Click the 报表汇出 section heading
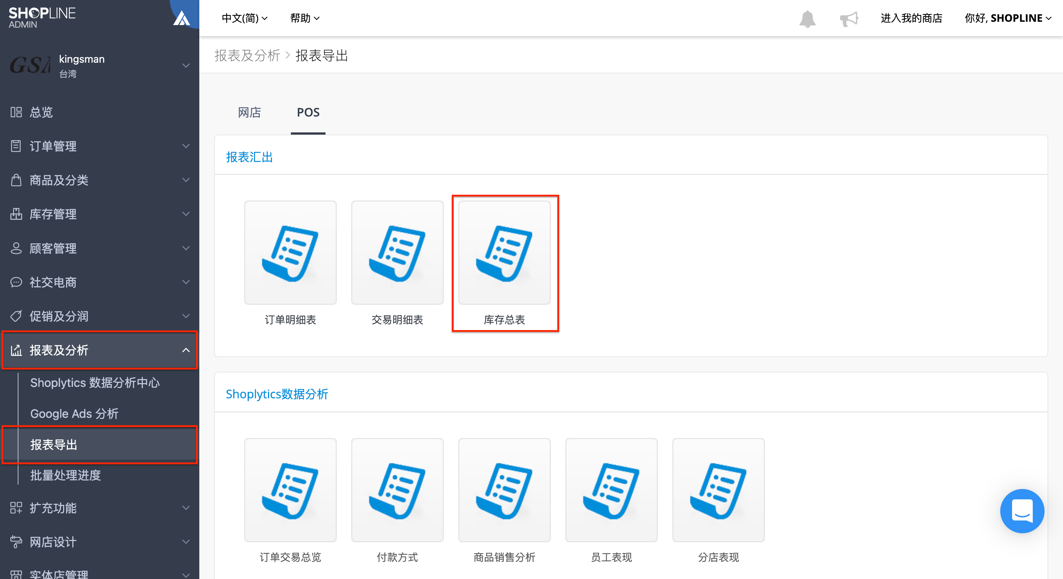This screenshot has width=1063, height=579. [249, 157]
